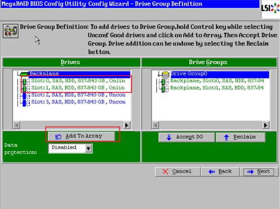Click the Add To Array button

coord(81,136)
